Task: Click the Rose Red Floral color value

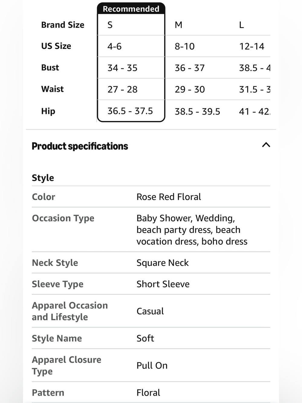Action: point(169,197)
